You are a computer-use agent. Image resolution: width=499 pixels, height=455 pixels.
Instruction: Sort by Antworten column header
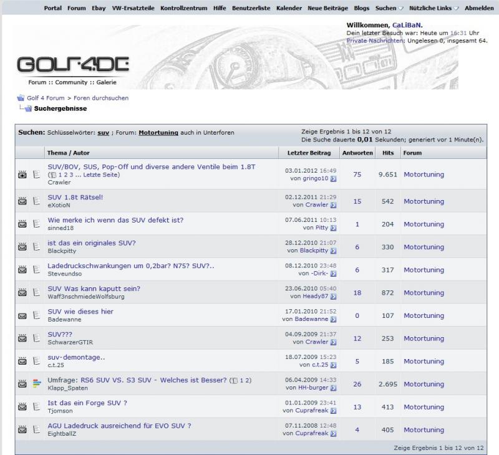coord(357,153)
